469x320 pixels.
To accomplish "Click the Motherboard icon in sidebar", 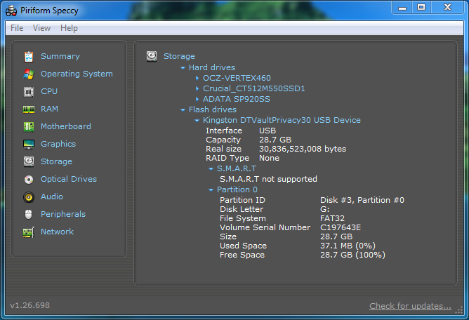I will point(29,126).
